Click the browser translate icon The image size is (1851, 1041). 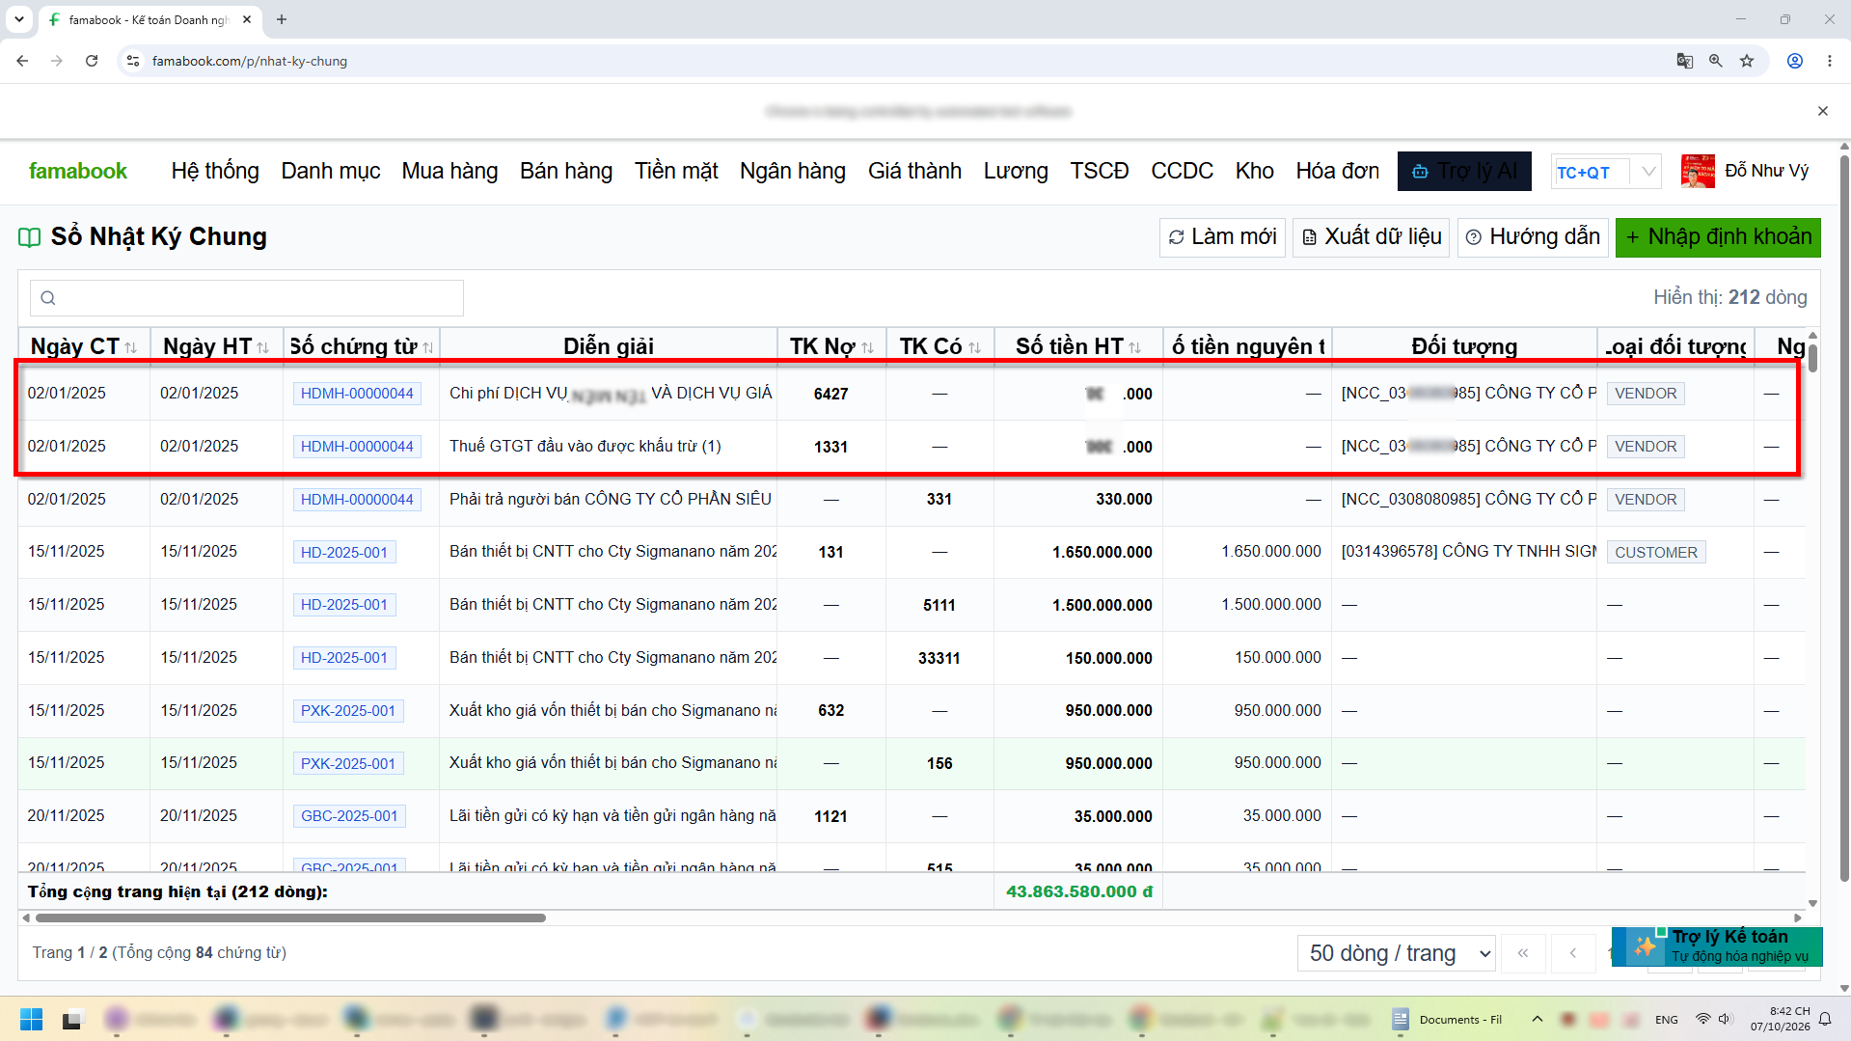(x=1685, y=61)
